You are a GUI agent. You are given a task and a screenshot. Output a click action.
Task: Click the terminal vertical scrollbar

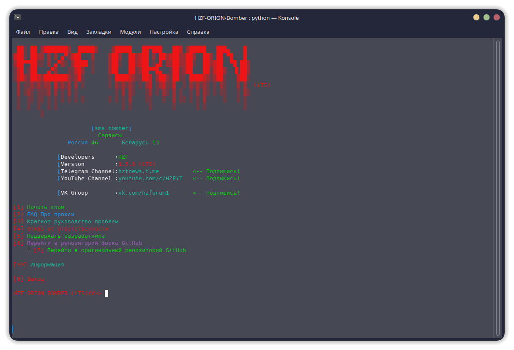pyautogui.click(x=498, y=188)
